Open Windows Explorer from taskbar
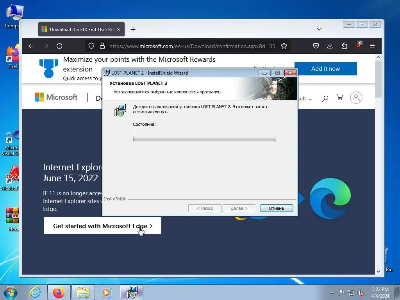This screenshot has width=400, height=300. coord(83,292)
